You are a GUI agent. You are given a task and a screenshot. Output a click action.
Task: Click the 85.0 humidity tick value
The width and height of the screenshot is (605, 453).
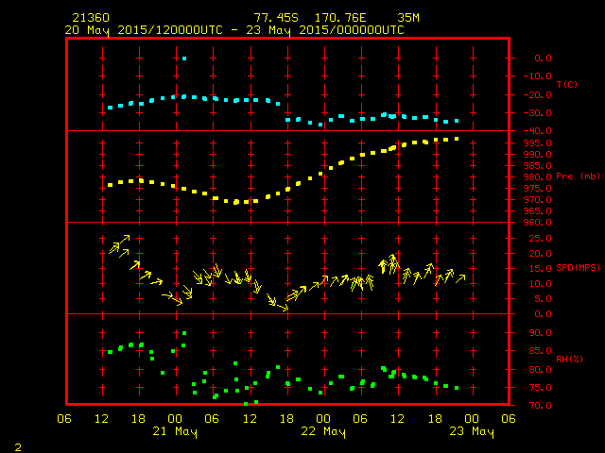[x=540, y=351]
